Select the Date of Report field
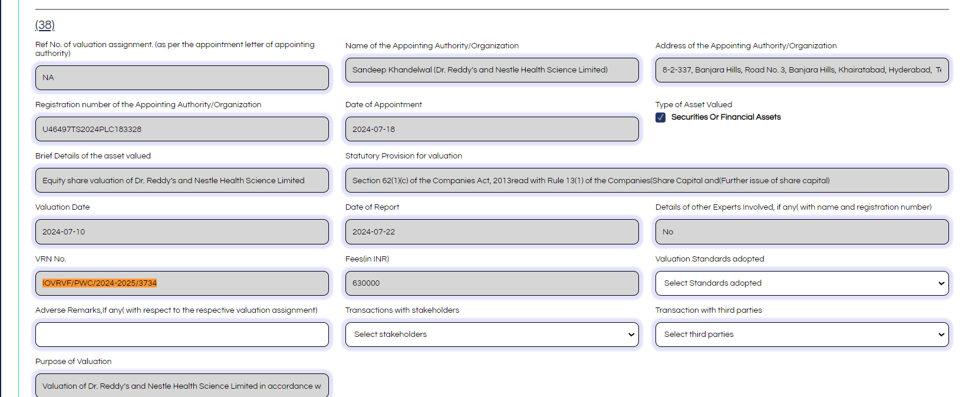Viewport: 962px width, 397px height. tap(492, 232)
